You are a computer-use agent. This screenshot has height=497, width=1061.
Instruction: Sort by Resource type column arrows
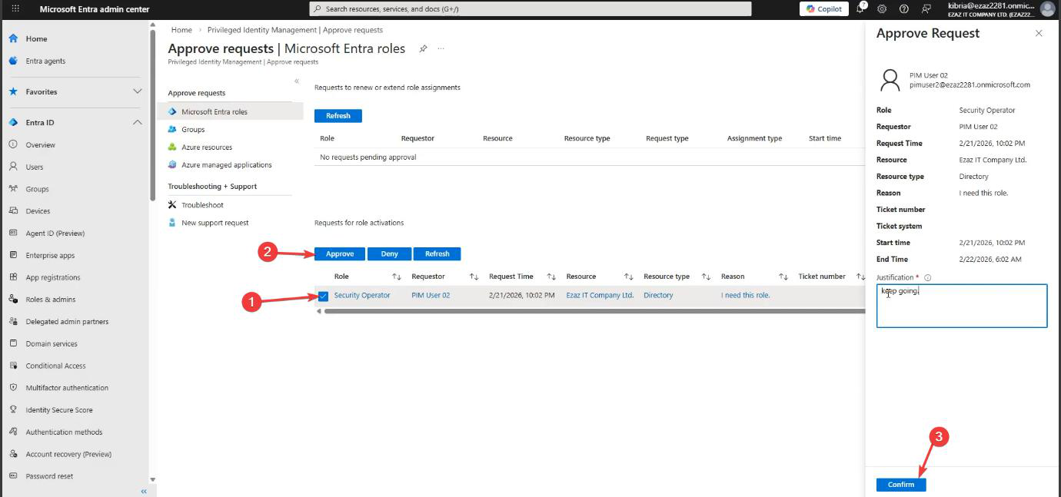[706, 277]
